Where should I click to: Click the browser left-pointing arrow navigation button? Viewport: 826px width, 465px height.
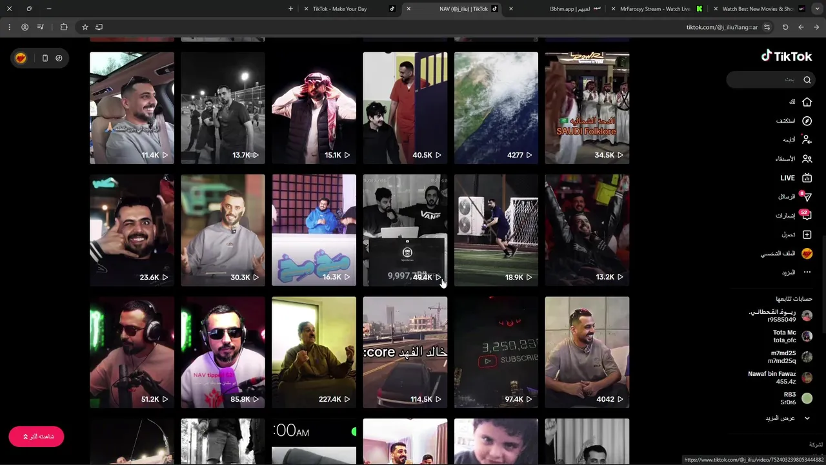(x=801, y=27)
